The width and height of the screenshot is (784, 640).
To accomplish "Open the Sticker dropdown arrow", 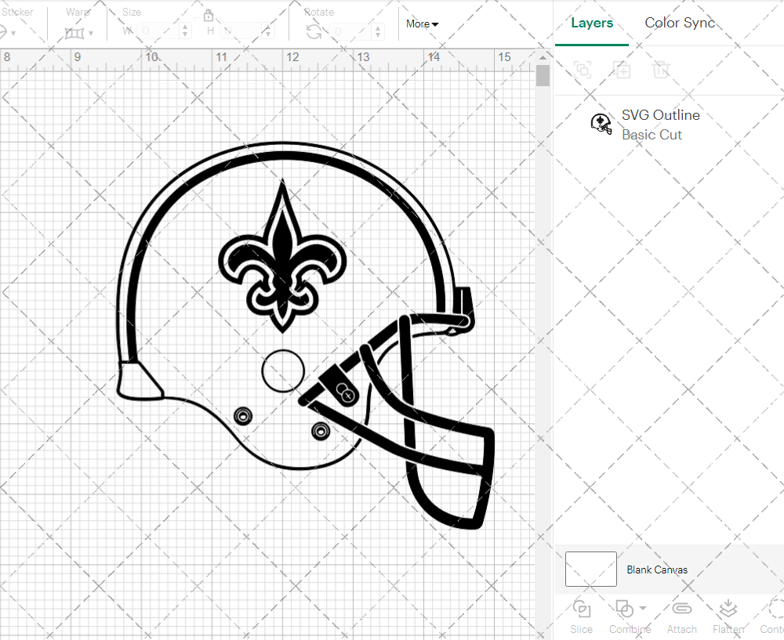I will 13,34.
